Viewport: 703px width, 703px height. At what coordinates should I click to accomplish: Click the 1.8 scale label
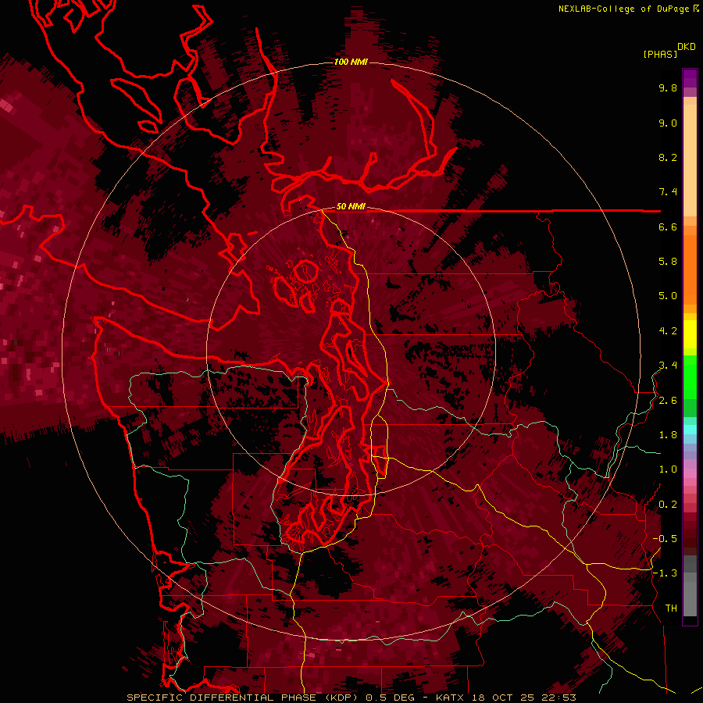pos(668,435)
